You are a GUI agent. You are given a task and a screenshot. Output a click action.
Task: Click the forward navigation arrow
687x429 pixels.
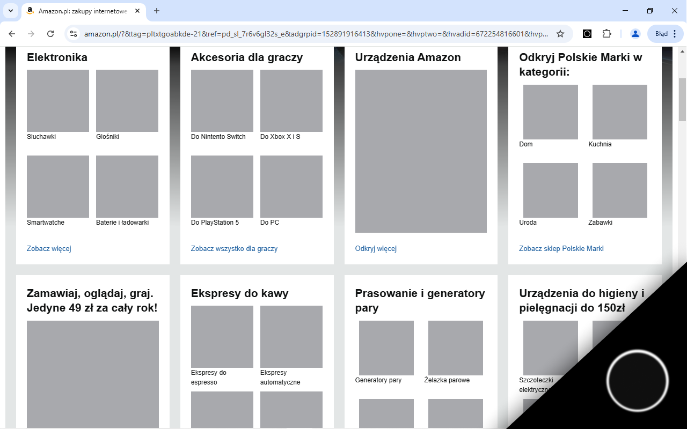coord(31,34)
